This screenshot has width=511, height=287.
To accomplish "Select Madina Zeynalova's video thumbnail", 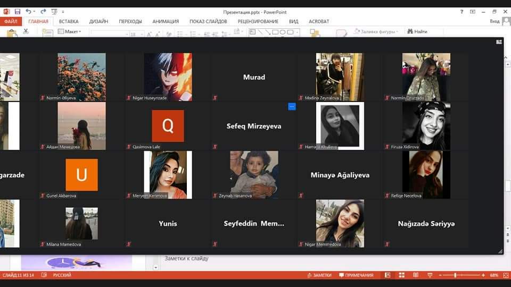I will pos(340,77).
